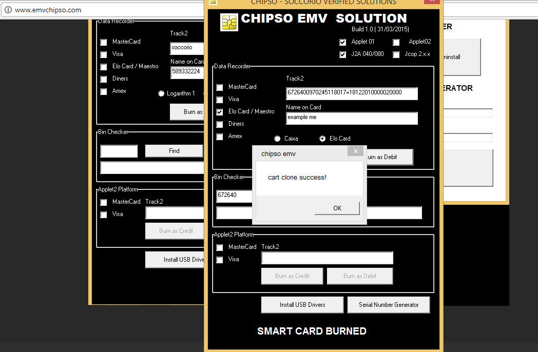Tick the Jcop 2.x.x checkbox
Image resolution: width=538 pixels, height=352 pixels.
click(x=396, y=54)
